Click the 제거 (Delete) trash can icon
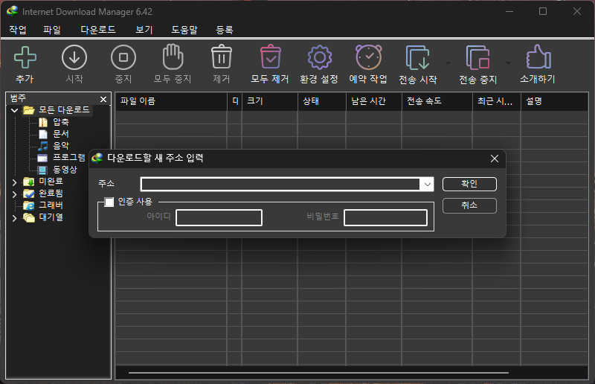 [x=222, y=57]
